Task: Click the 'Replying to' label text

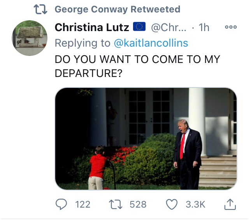Action: pyautogui.click(x=82, y=43)
